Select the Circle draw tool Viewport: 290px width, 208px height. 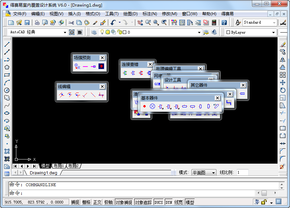click(7, 90)
